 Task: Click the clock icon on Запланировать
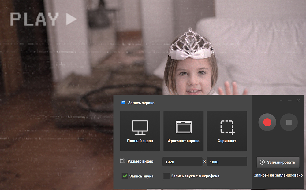point(262,162)
